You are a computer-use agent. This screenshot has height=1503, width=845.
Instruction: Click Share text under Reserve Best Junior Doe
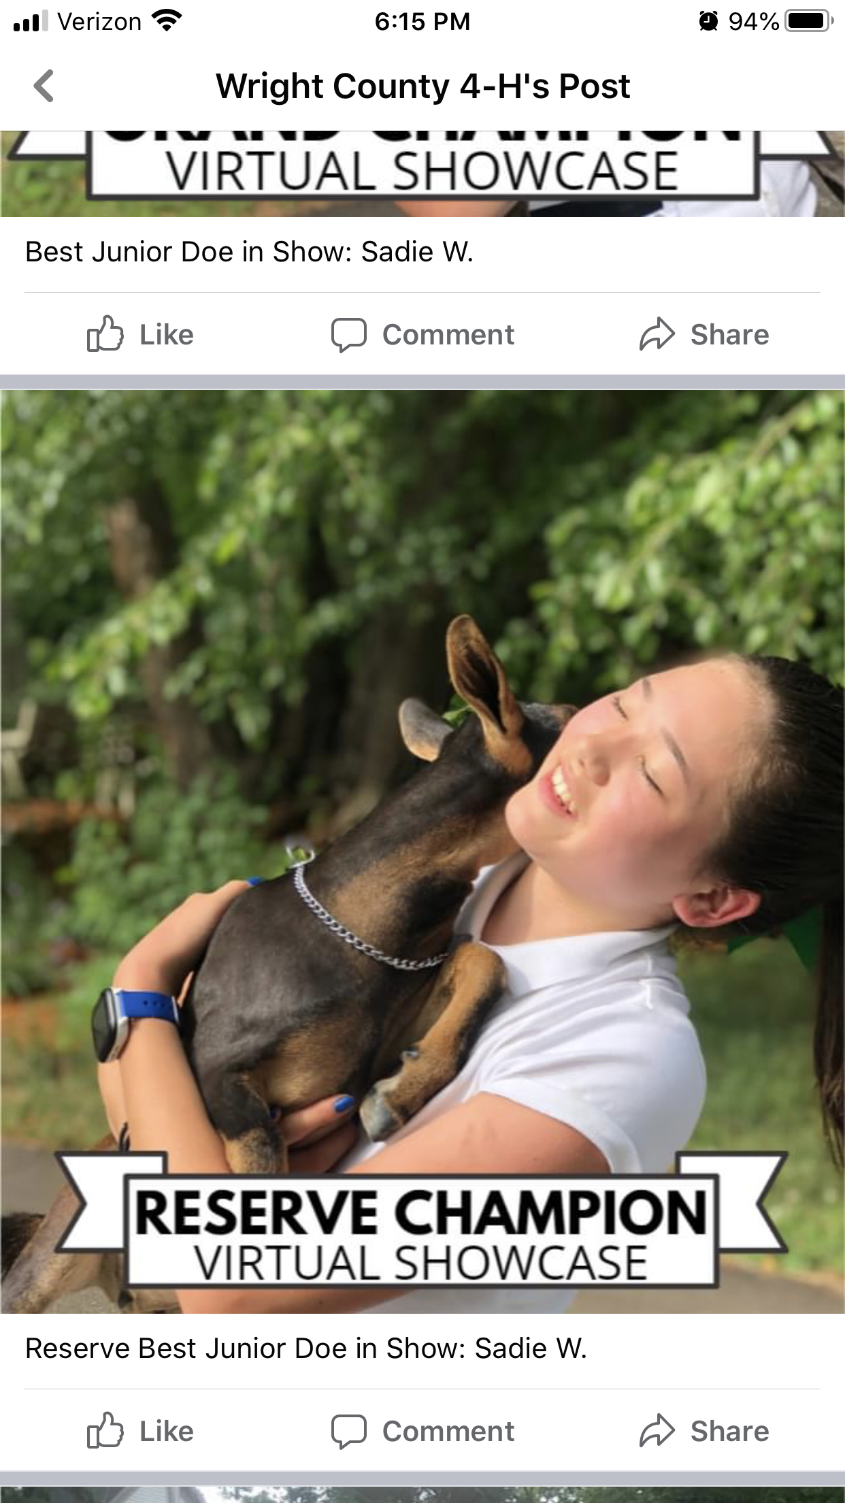729,1432
